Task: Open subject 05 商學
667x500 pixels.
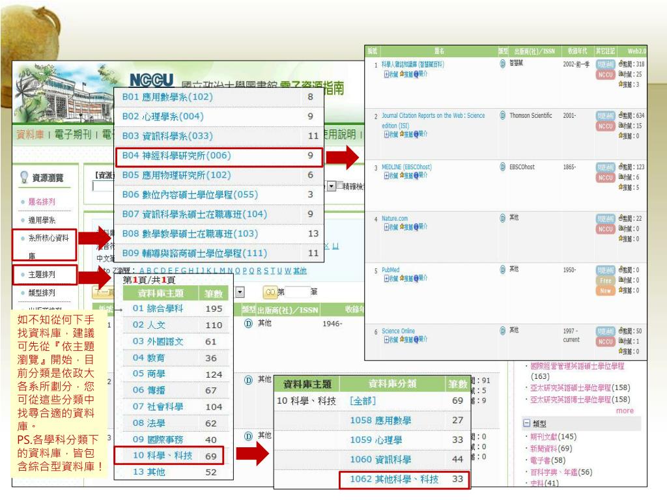Action: pos(149,374)
